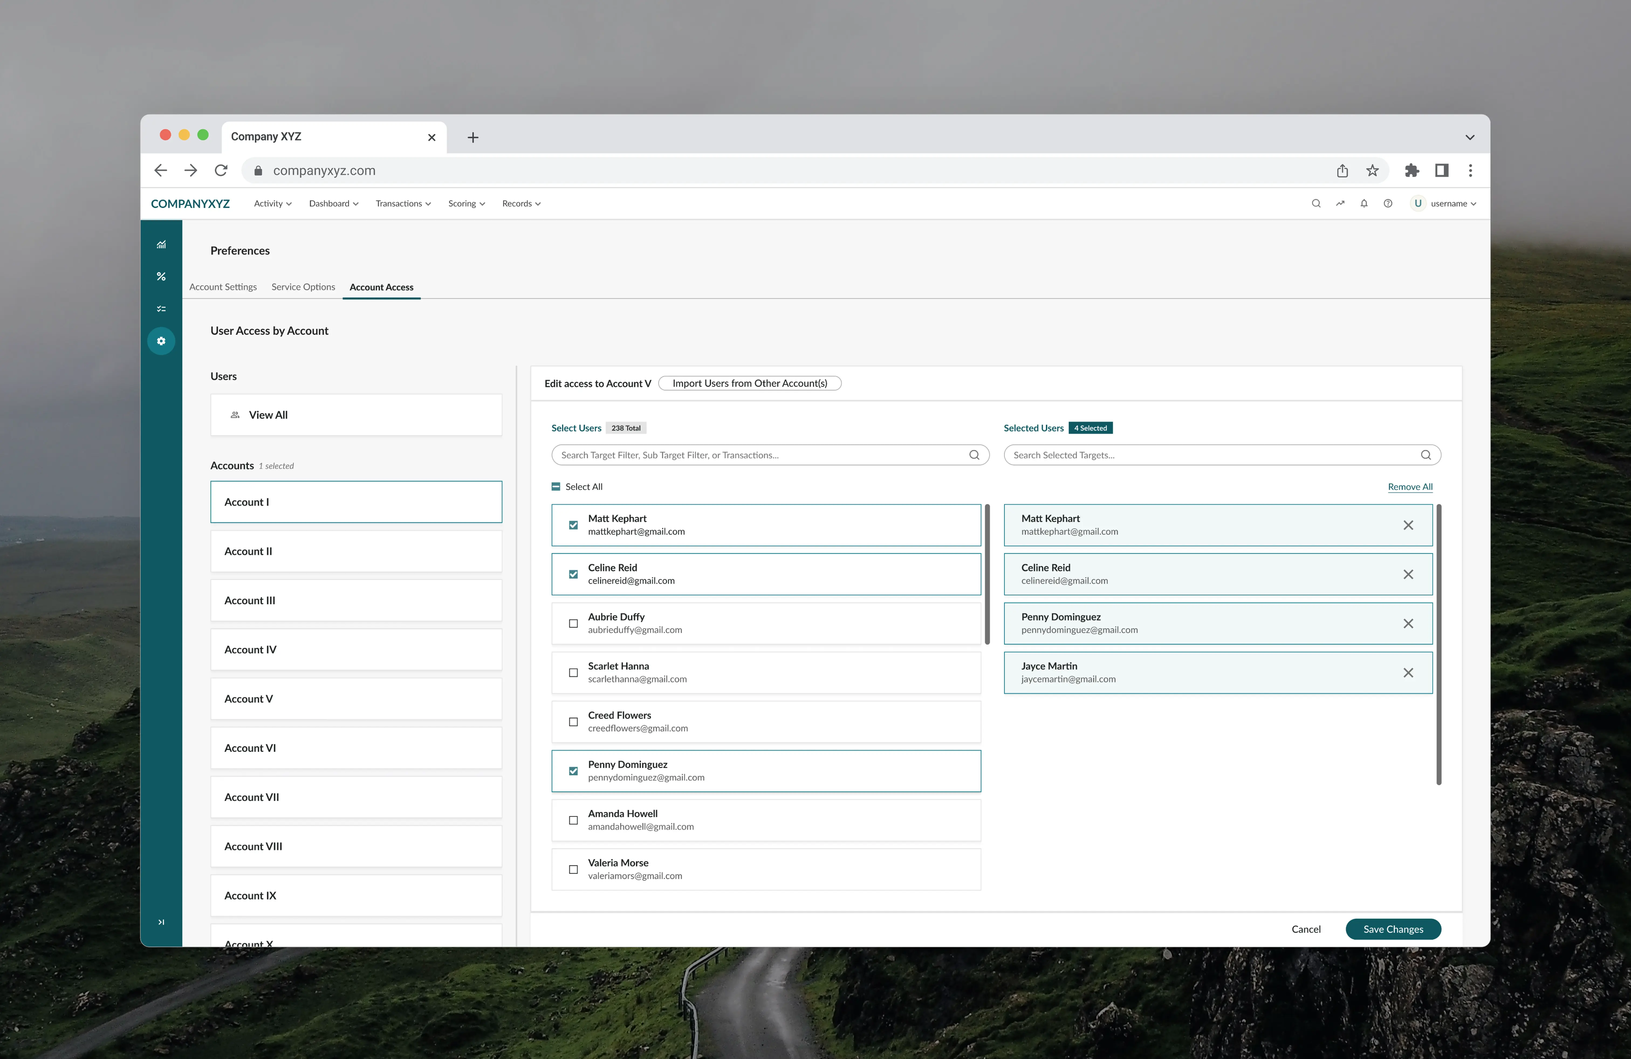
Task: Go forward with the browser forward arrow
Action: click(x=190, y=171)
